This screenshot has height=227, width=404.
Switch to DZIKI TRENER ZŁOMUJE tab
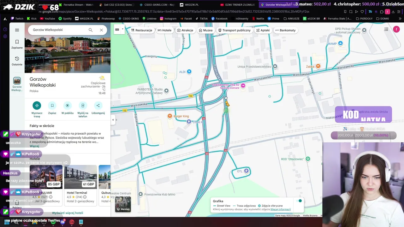coord(238,5)
